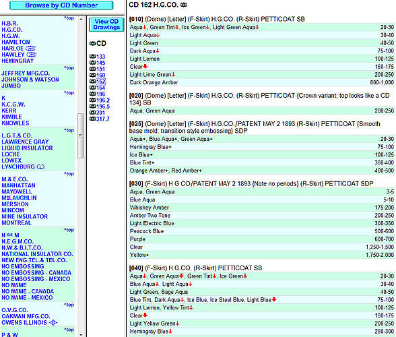Open McLAUGHLIN entry

[19, 198]
